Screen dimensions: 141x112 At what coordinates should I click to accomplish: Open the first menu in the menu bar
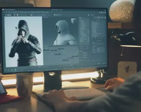click(4, 12)
